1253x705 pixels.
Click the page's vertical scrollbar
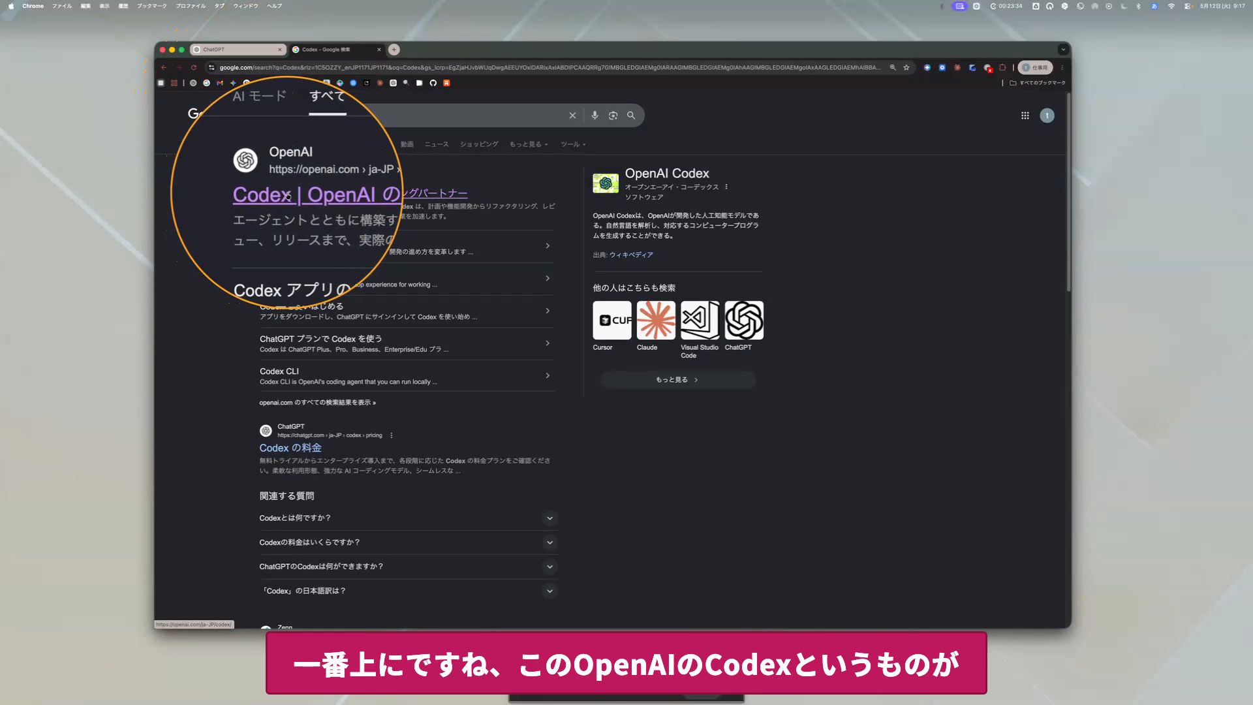coord(1068,193)
